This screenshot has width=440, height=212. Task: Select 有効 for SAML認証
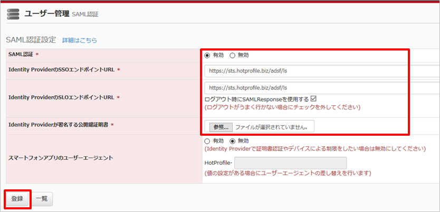coord(207,55)
